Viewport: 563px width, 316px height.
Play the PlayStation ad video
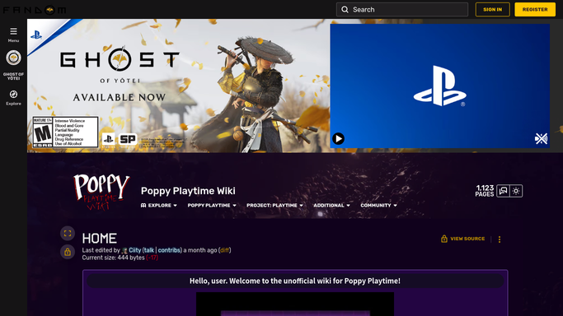338,138
